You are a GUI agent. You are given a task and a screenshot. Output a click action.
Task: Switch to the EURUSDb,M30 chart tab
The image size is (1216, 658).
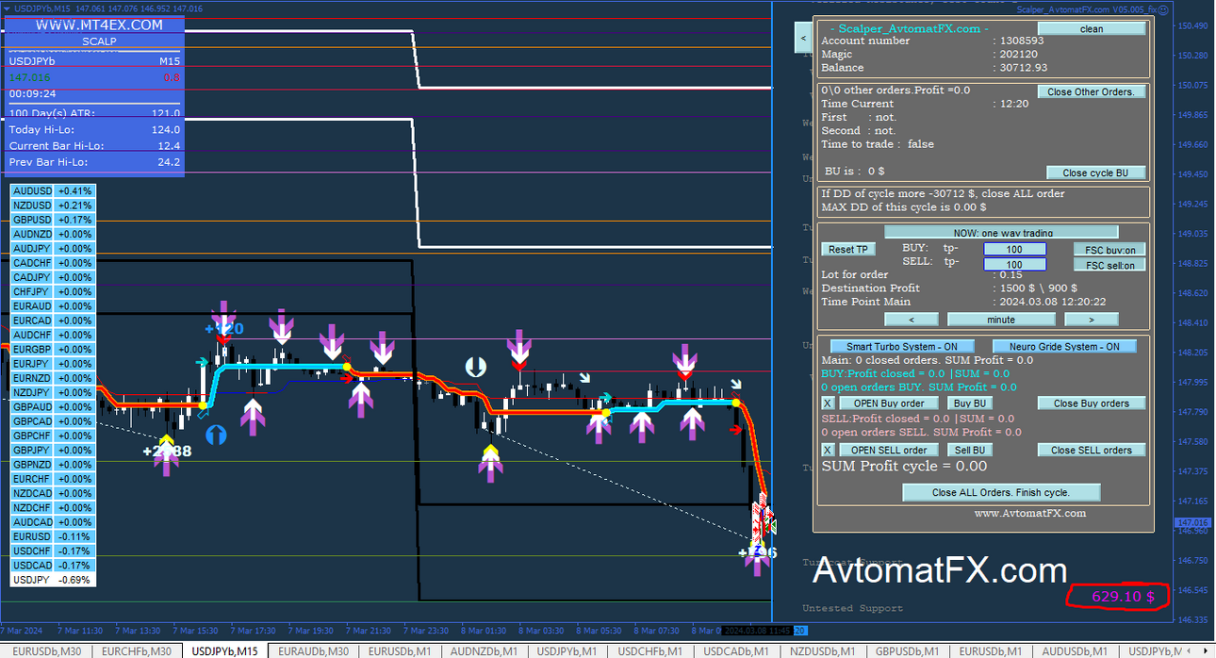point(46,650)
